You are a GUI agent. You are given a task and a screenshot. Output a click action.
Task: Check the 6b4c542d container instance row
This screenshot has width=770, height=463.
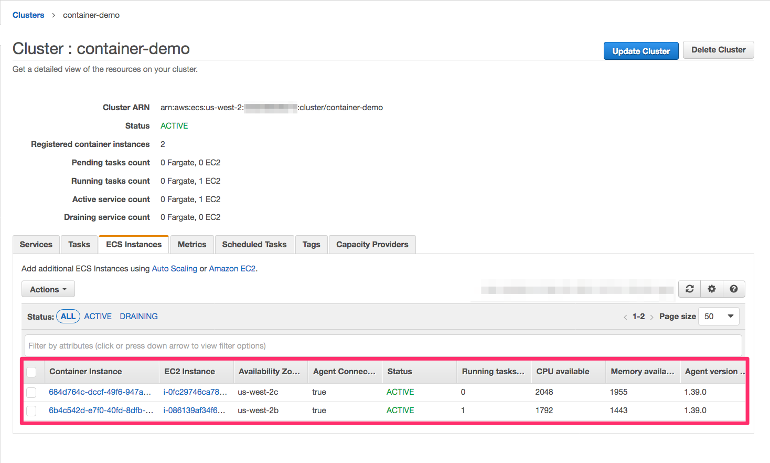click(x=31, y=411)
